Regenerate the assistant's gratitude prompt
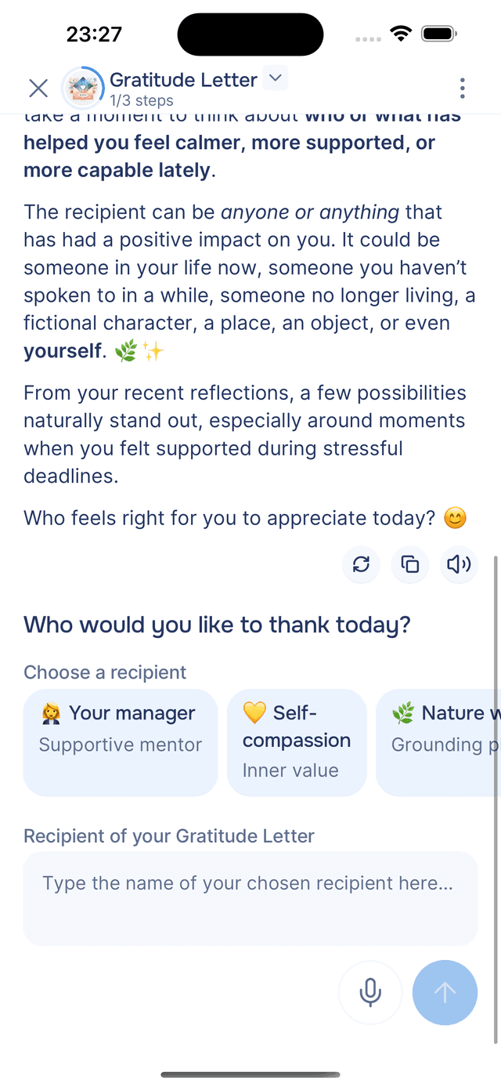Viewport: 501px width, 1087px height. click(x=361, y=564)
